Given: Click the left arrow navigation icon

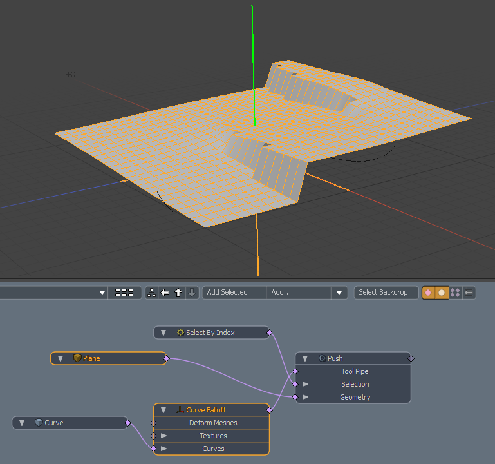Looking at the screenshot, I should (165, 293).
